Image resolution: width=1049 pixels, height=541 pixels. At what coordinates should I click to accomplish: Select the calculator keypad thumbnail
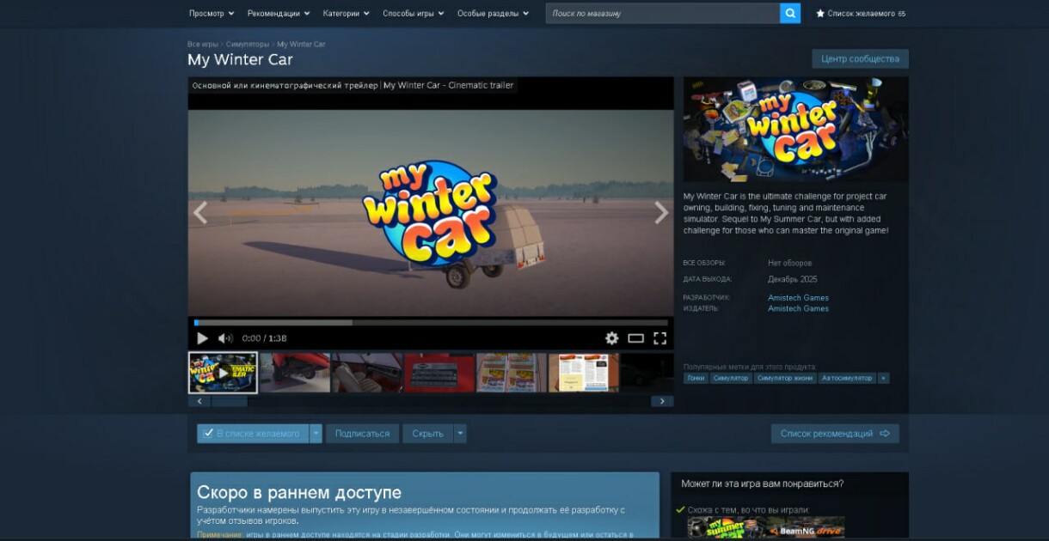(x=439, y=373)
